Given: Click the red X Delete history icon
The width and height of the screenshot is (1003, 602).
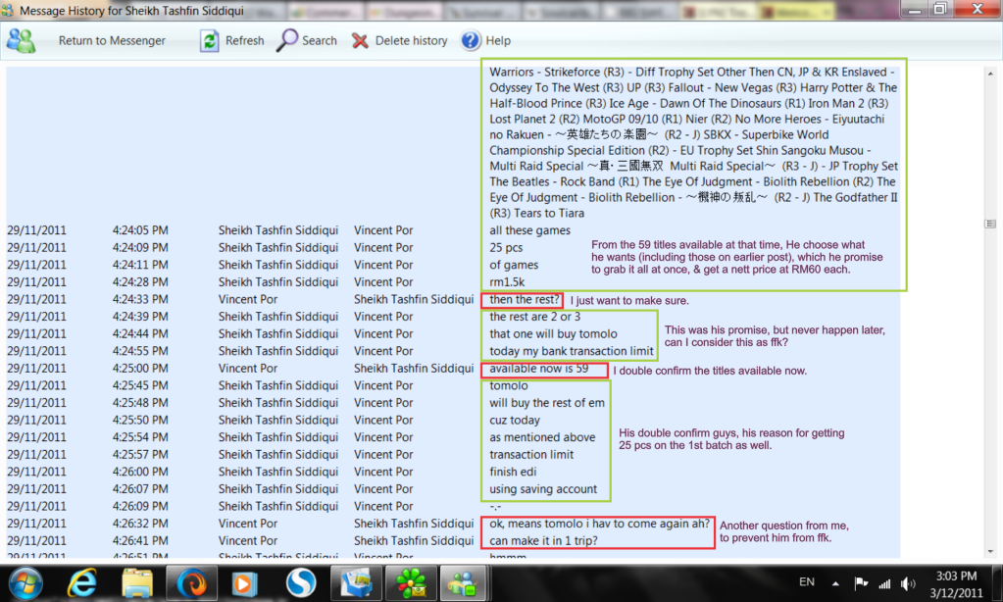Looking at the screenshot, I should point(360,41).
